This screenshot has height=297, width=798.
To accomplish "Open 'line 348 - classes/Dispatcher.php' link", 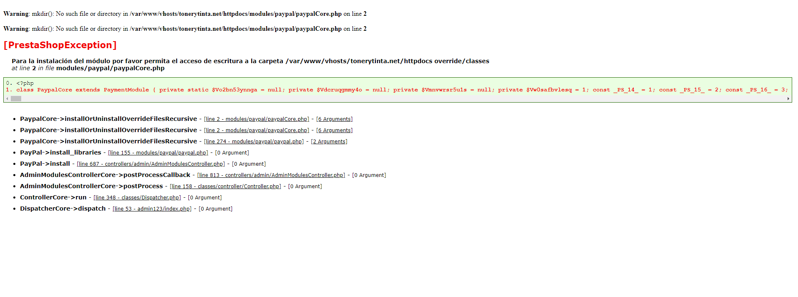I will click(x=137, y=198).
